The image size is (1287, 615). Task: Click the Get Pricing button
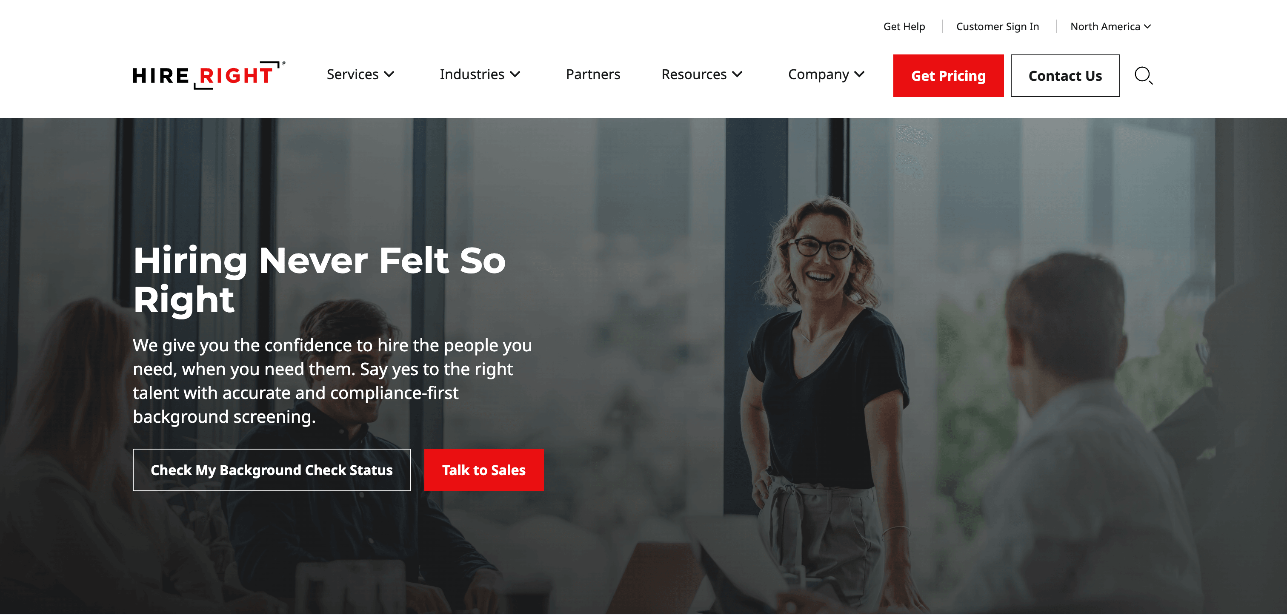[948, 76]
